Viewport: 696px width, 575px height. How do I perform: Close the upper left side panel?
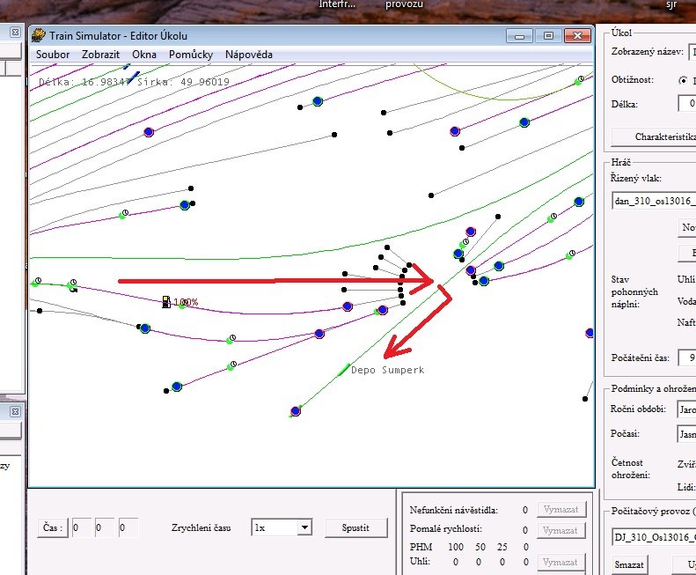(x=15, y=32)
